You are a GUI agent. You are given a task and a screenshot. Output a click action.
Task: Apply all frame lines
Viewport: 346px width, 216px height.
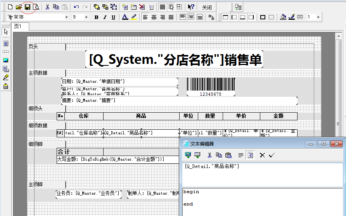pyautogui.click(x=263, y=17)
